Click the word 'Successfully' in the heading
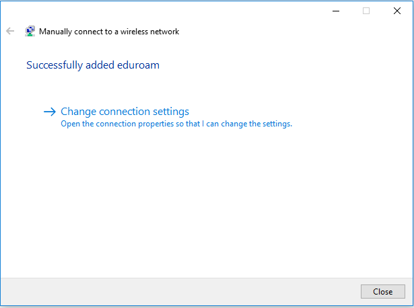 (54, 65)
